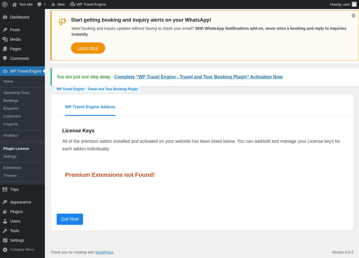Open the Test site home icon

pos(15,4)
